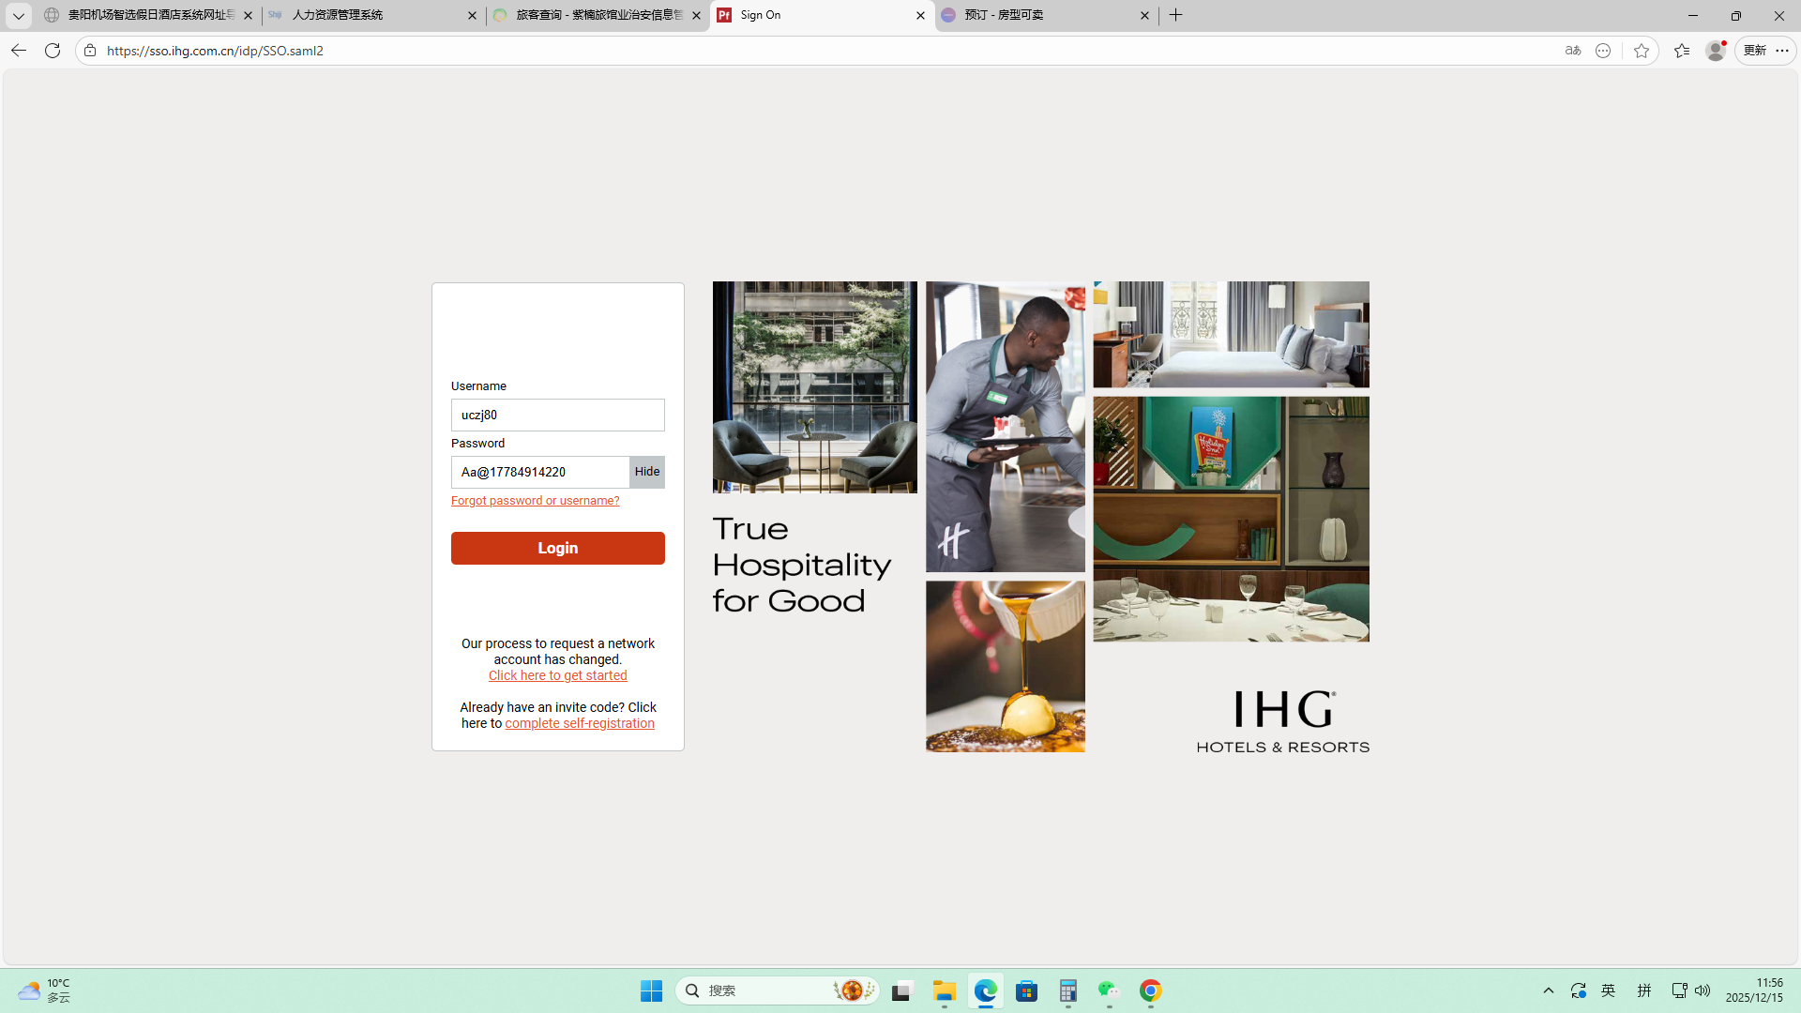The image size is (1801, 1013).
Task: Open Forgot password or username link
Action: click(x=535, y=501)
